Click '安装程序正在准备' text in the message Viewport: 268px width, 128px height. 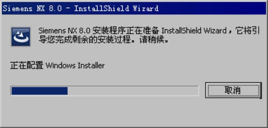coord(126,31)
